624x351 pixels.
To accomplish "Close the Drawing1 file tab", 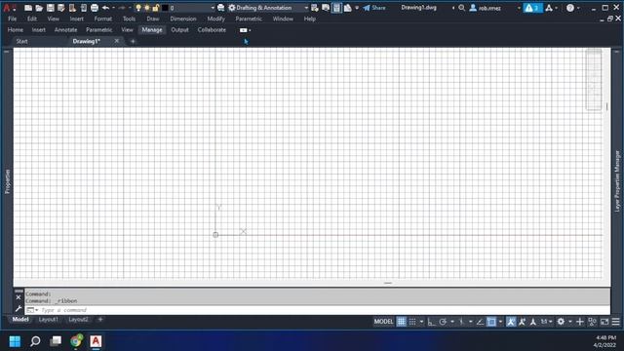I will coord(117,41).
